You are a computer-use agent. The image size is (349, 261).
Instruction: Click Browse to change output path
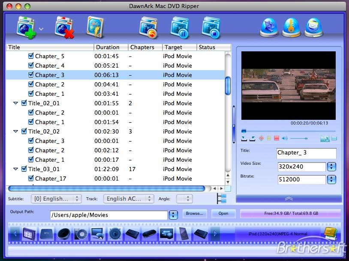pos(195,214)
